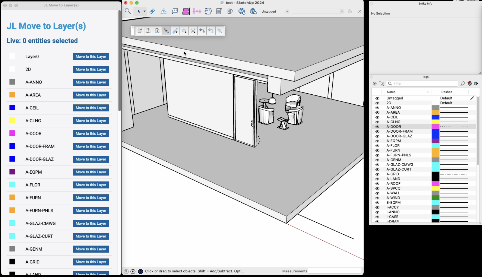
Task: Click the Add Tag Folder icon
Action: point(381,84)
